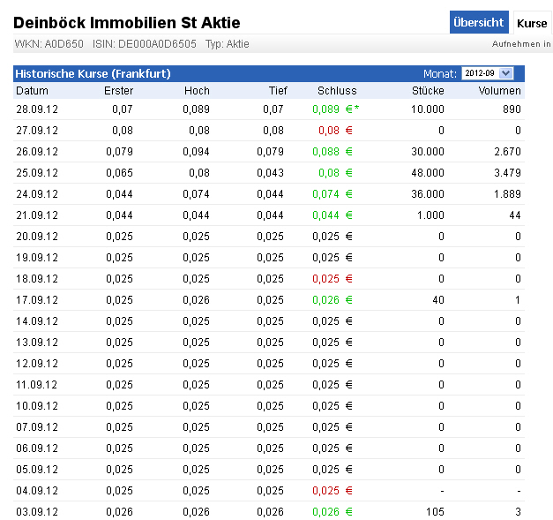Click the ISIN: DE000A0D6505 text
This screenshot has height=520, width=553.
(145, 44)
